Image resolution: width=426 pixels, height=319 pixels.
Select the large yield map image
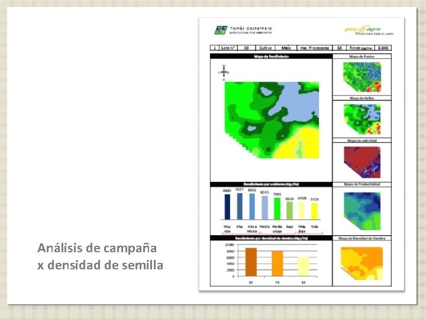pos(272,120)
